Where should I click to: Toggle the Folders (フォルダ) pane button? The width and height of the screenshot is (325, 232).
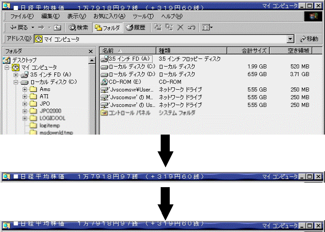(x=107, y=28)
